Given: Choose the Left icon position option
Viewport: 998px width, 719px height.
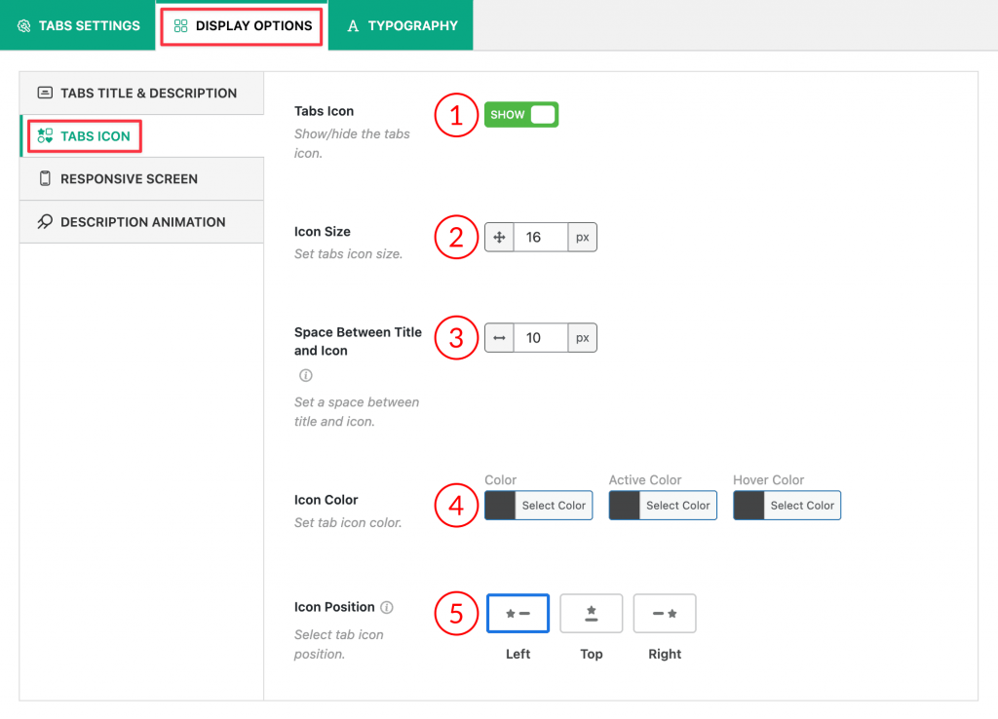Looking at the screenshot, I should coord(518,614).
